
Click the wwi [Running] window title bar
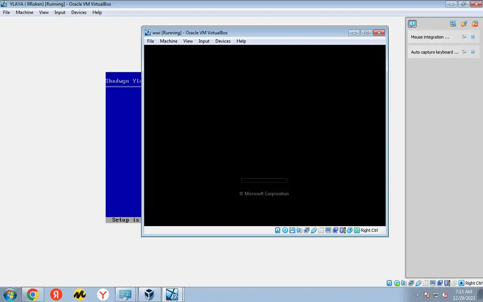click(x=245, y=32)
